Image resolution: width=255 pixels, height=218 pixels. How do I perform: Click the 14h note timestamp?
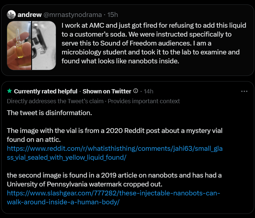pos(148,91)
